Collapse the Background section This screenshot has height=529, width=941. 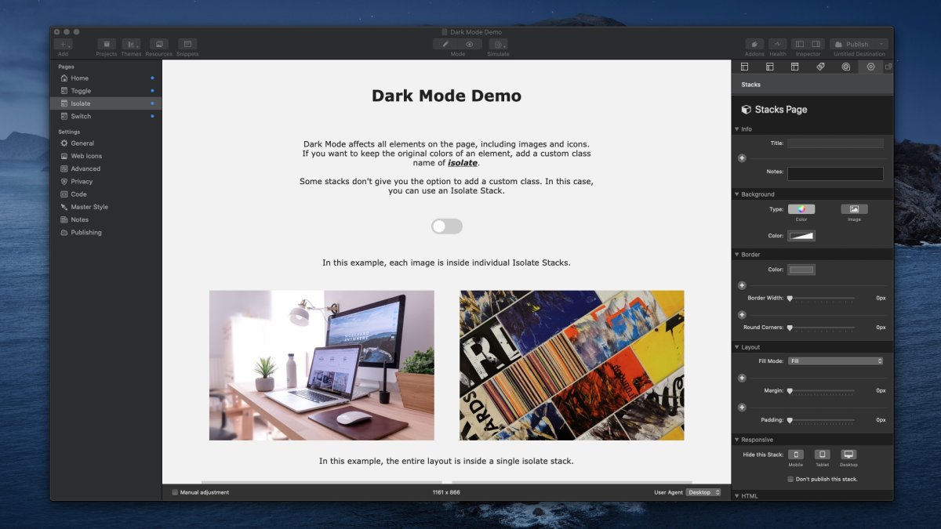pos(737,194)
